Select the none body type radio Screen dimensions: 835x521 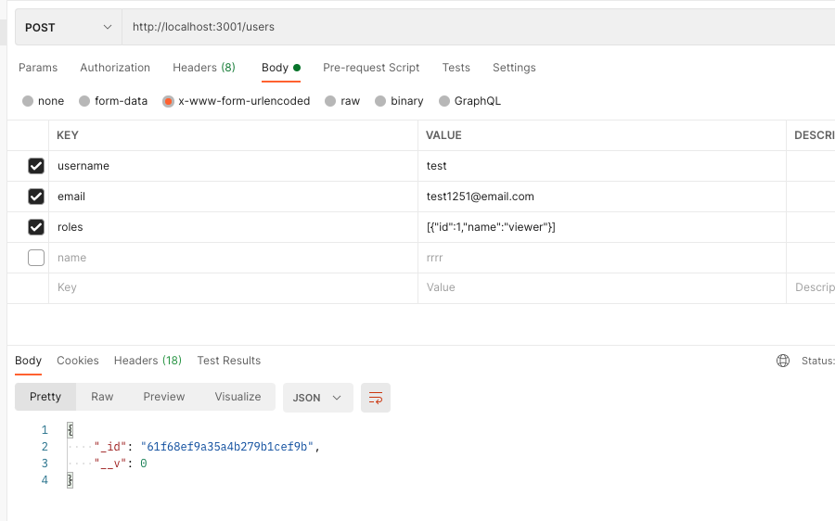(x=28, y=101)
